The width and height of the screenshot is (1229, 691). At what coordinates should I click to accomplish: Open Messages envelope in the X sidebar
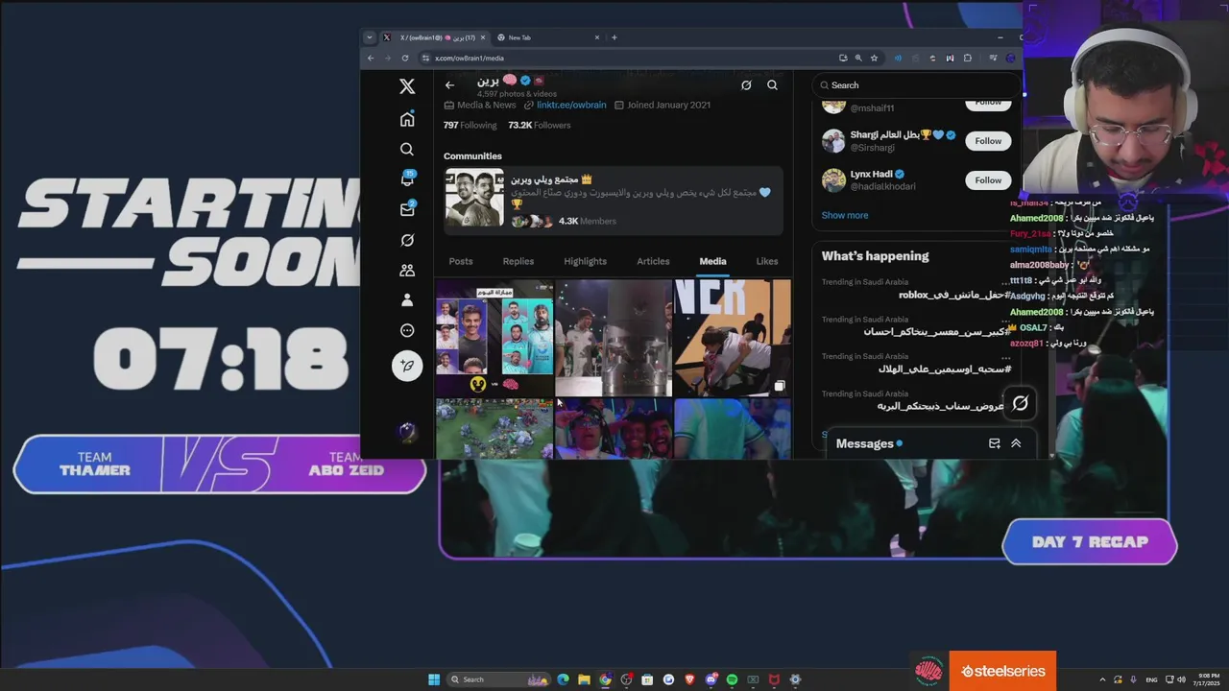407,209
